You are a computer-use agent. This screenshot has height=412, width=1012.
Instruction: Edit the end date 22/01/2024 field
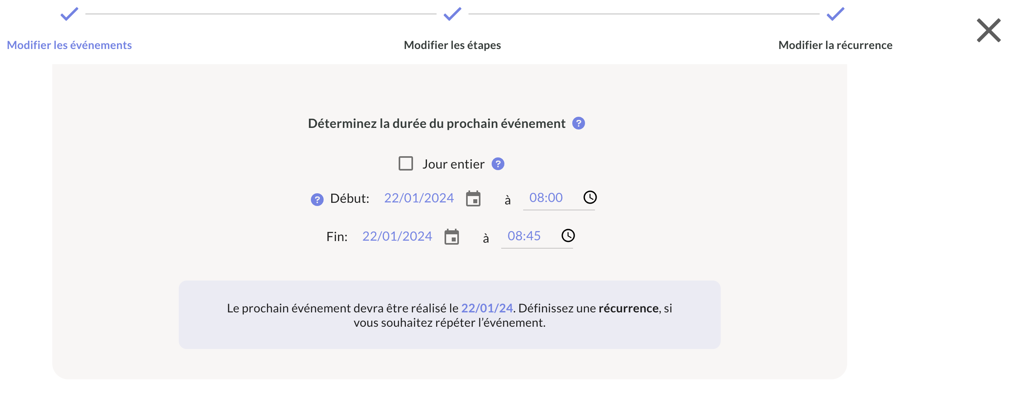[x=397, y=236]
